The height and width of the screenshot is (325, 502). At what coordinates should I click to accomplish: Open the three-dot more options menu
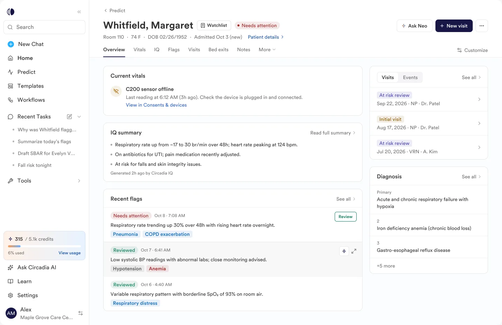click(x=482, y=26)
